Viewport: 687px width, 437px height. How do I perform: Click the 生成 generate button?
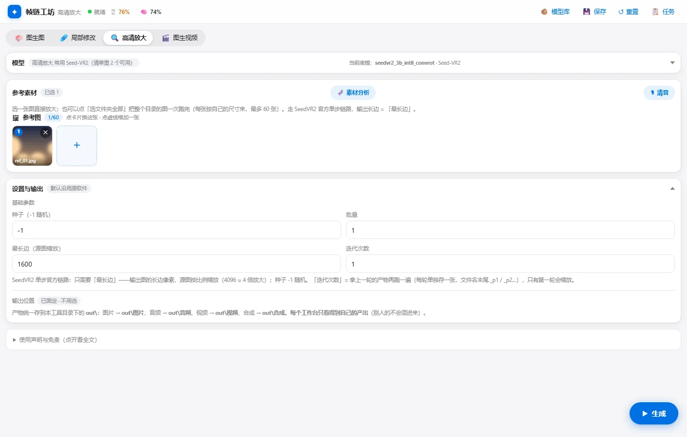pyautogui.click(x=654, y=414)
